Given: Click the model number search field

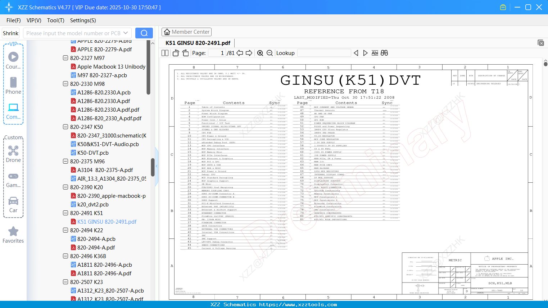Looking at the screenshot, I should pyautogui.click(x=73, y=33).
